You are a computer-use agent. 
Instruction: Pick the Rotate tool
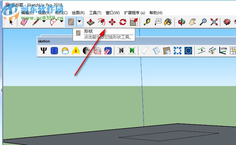pos(123,22)
